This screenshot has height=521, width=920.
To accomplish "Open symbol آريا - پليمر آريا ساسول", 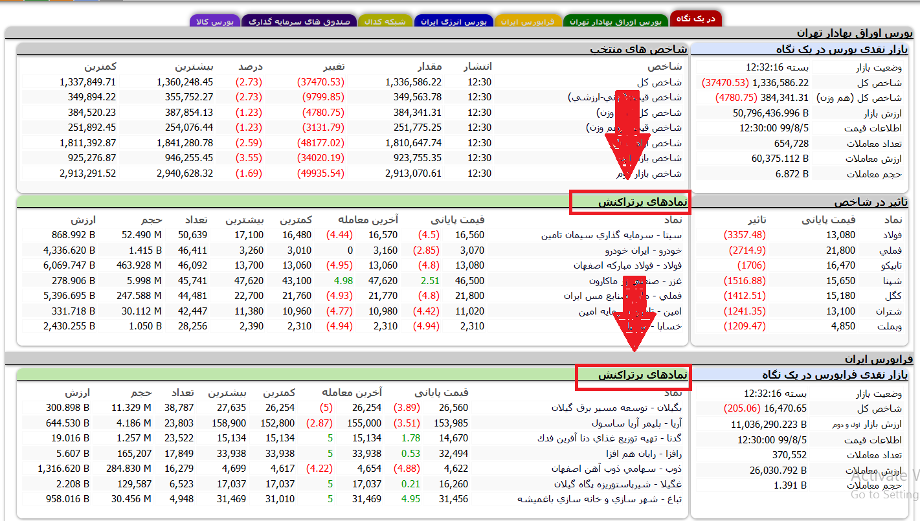I will [636, 423].
